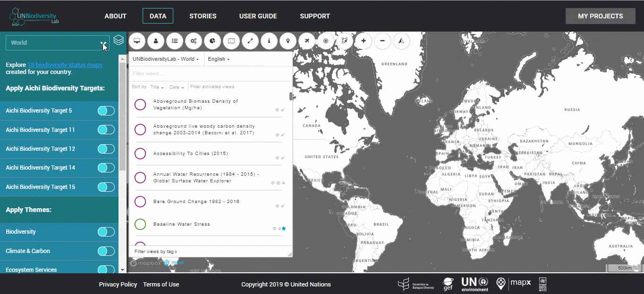Activate Annual Water Recurrence view circle
The image size is (644, 294).
tap(140, 178)
